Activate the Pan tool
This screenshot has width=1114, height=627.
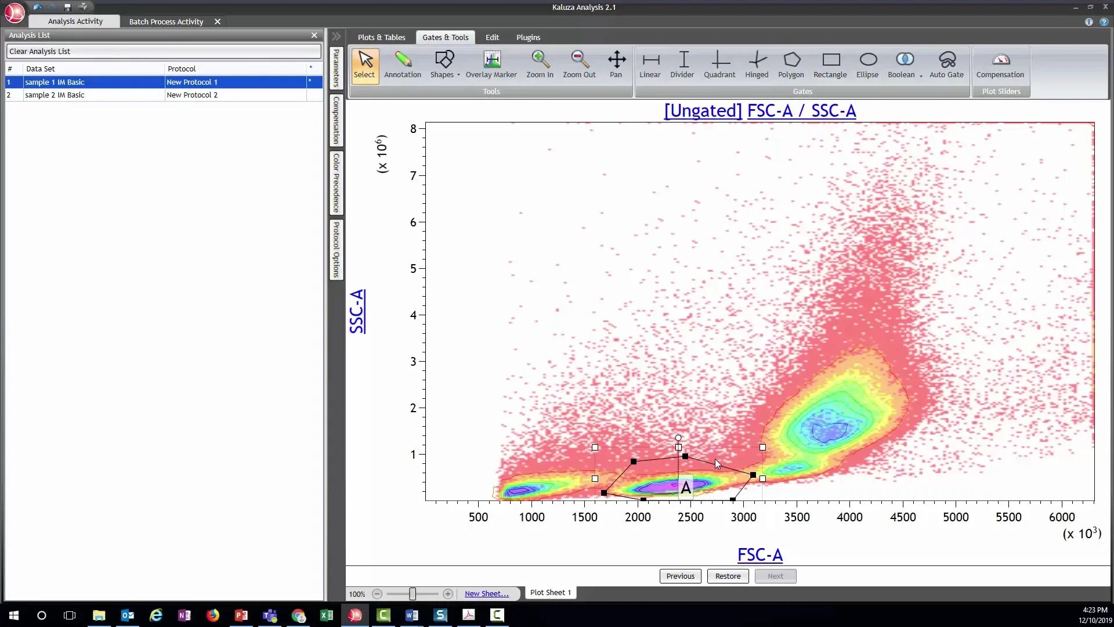point(616,64)
